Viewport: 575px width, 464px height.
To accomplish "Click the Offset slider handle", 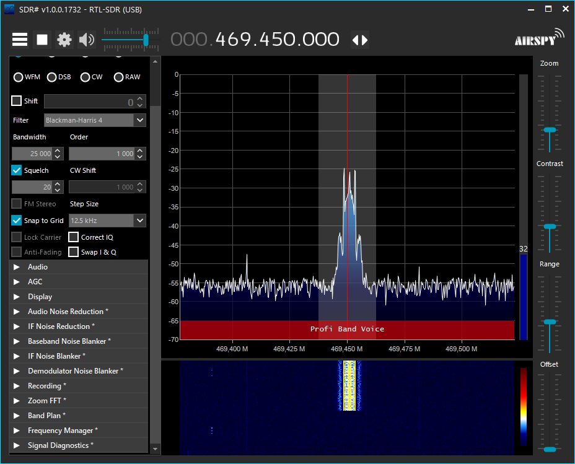I will (550, 449).
